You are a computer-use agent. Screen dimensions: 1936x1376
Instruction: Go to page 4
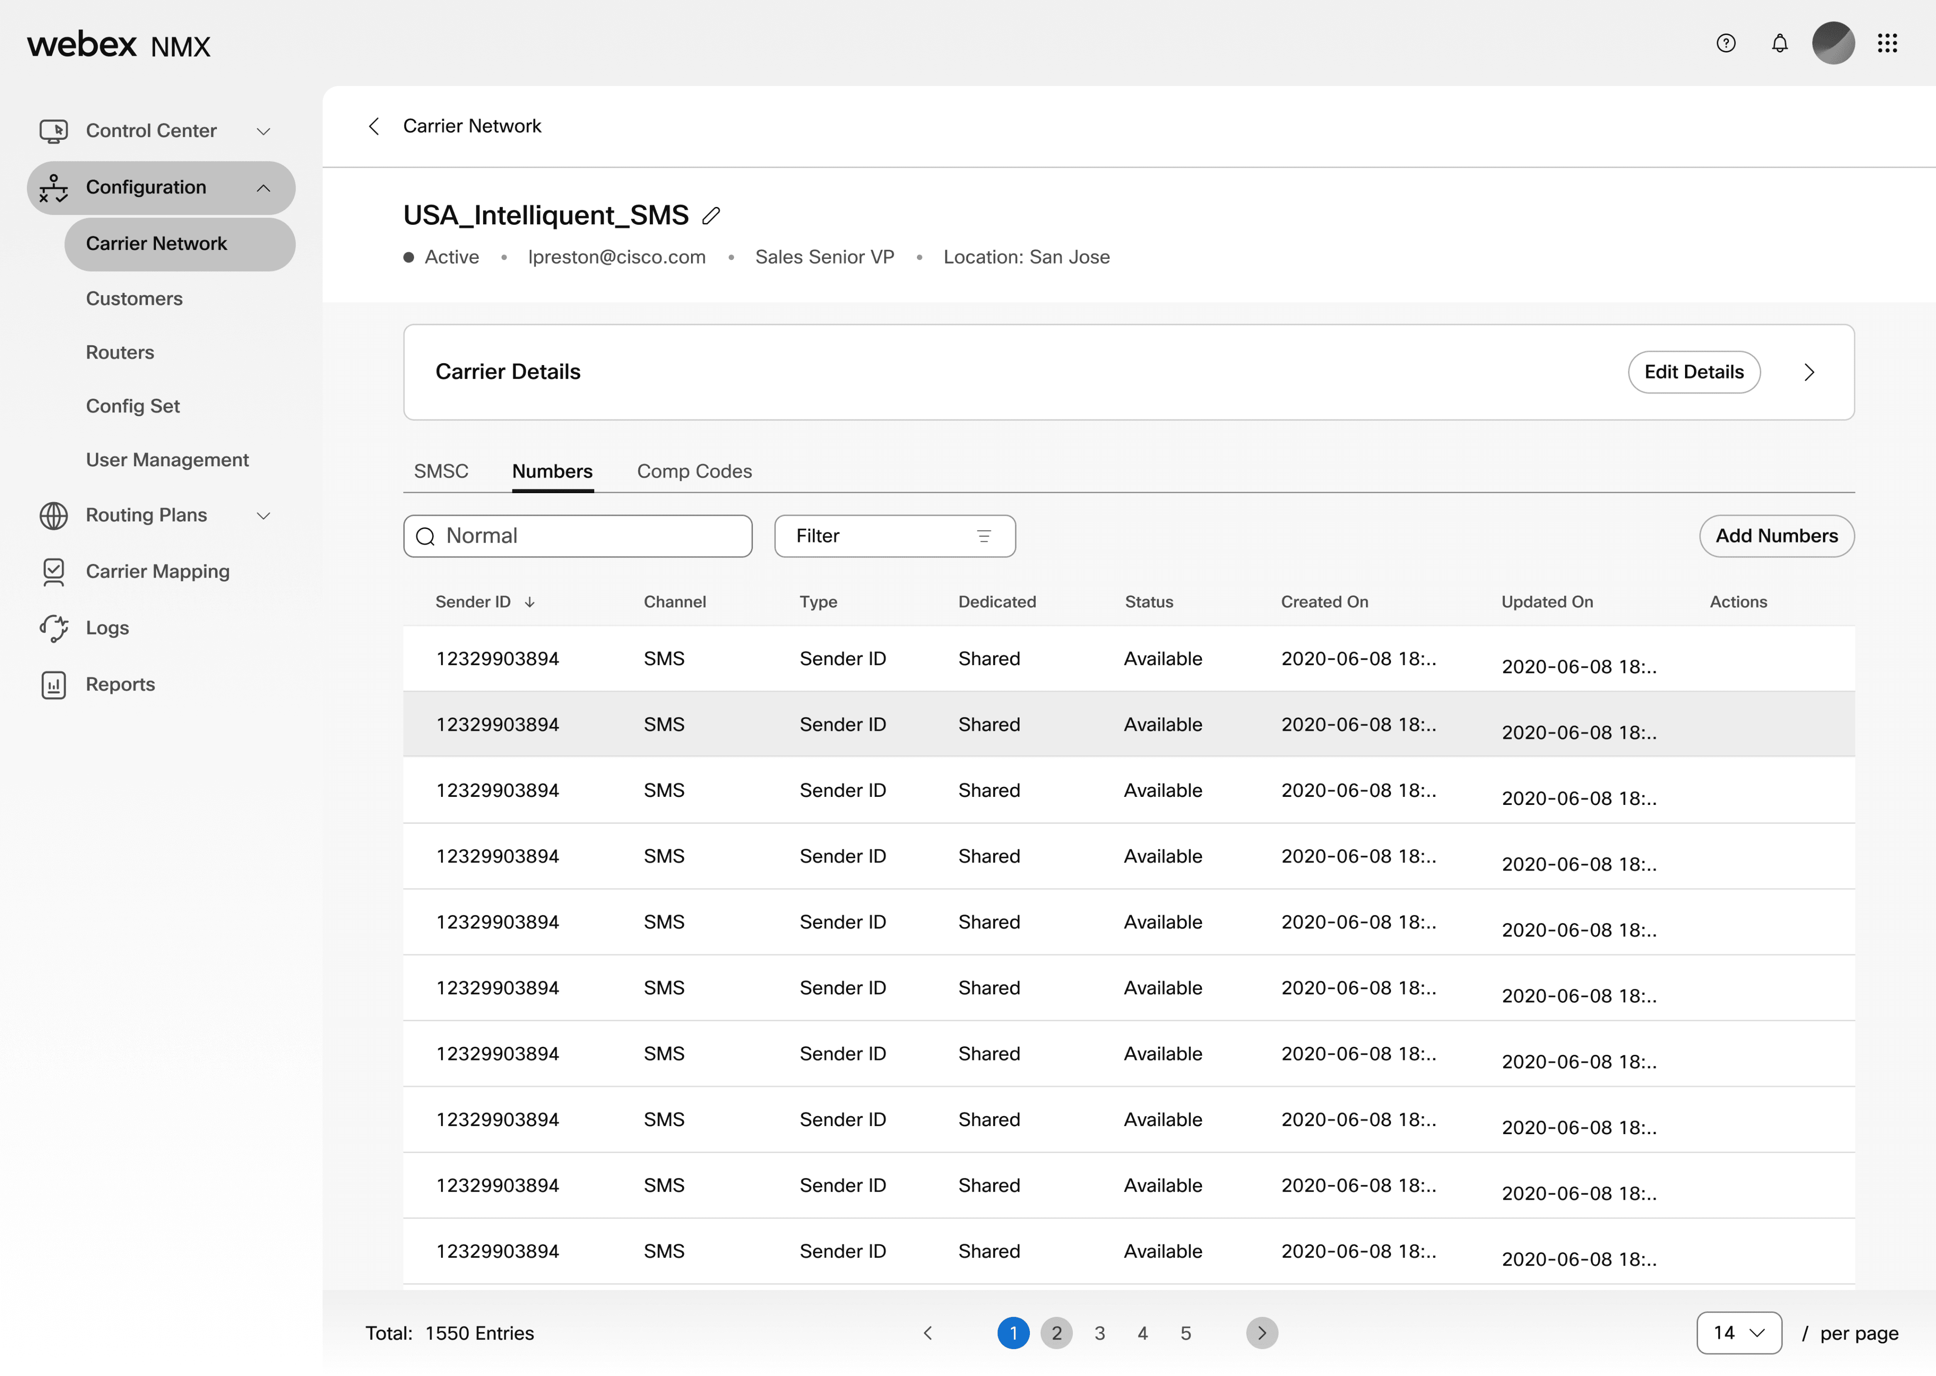1142,1333
